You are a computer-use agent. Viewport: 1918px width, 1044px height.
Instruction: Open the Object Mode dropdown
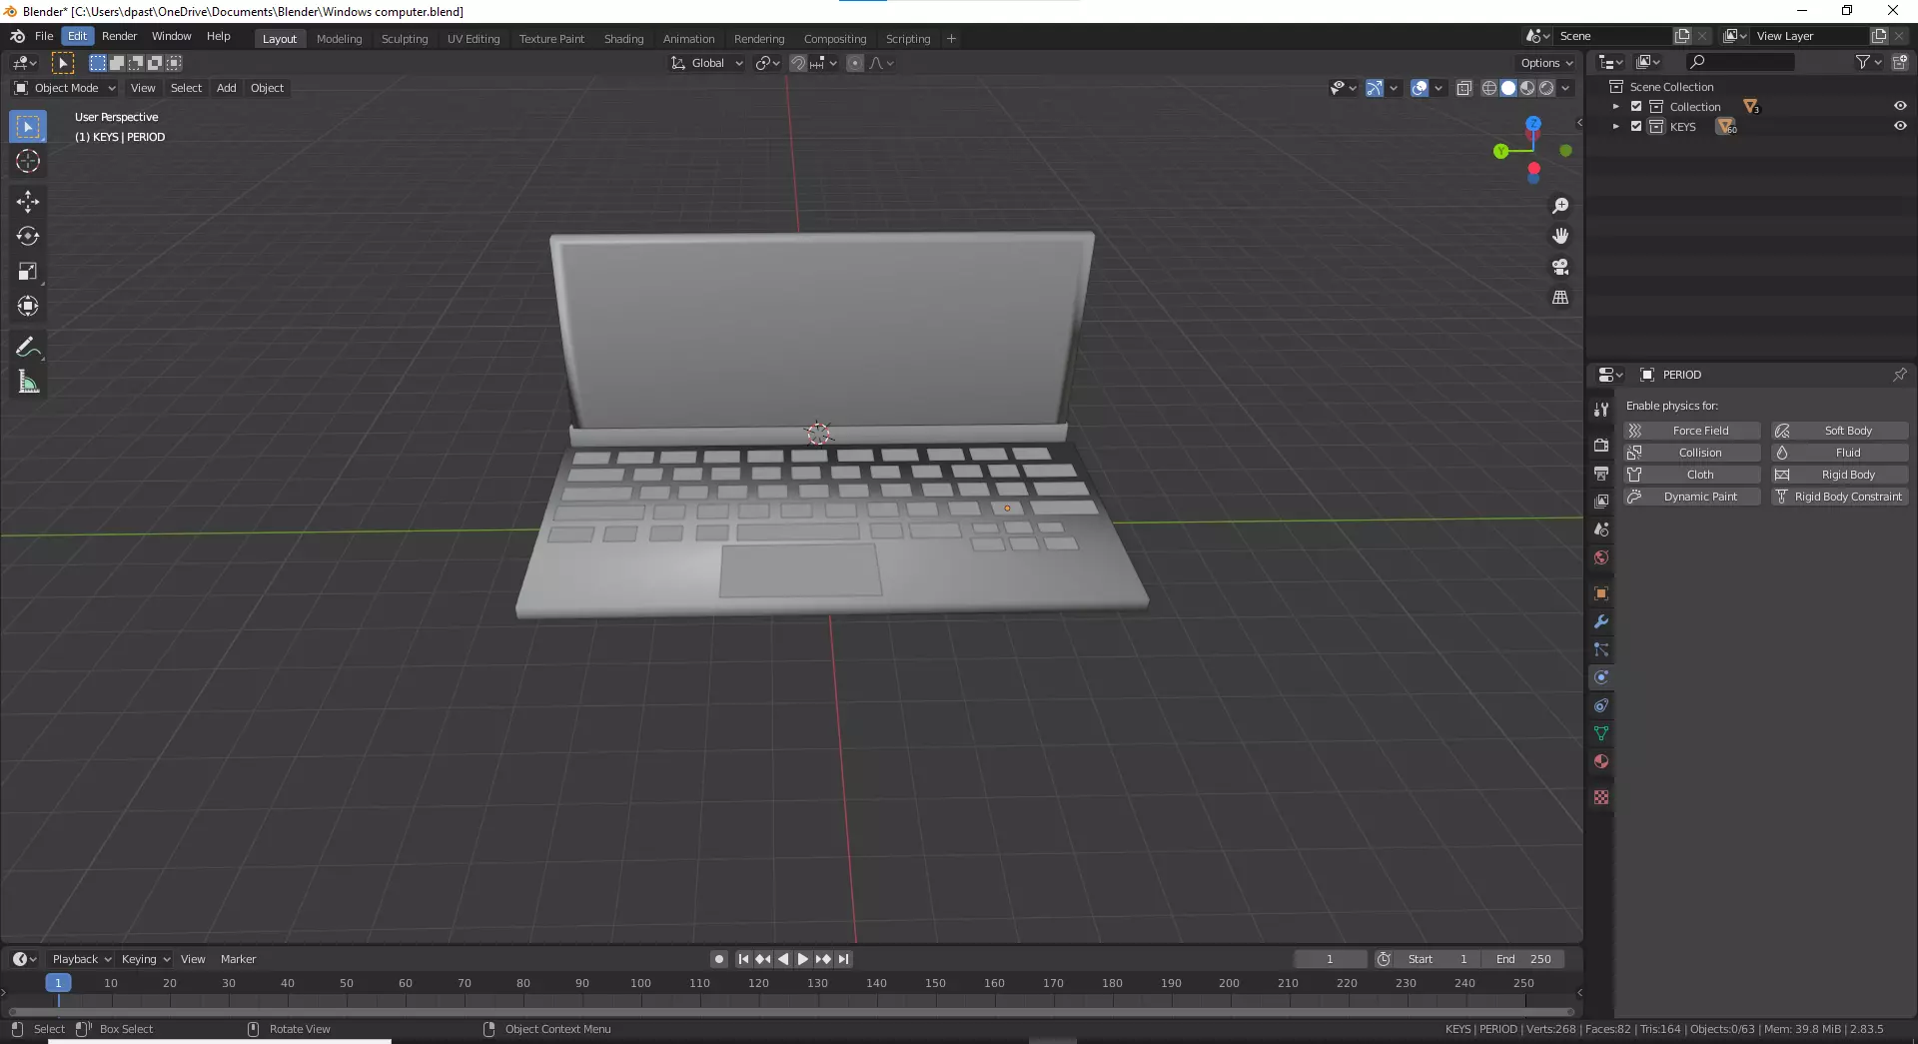pyautogui.click(x=65, y=88)
